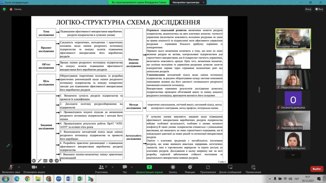This screenshot has height=183, width=326.
Task: Select the slide pen tool icon
Action: pyautogui.click(x=40, y=161)
